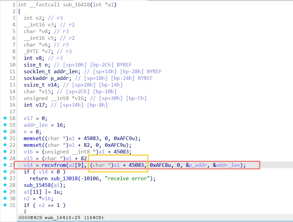Image resolution: width=293 pixels, height=222 pixels.
Task: Click the 0000E4C8 offset in status bar
Action: click(30, 218)
